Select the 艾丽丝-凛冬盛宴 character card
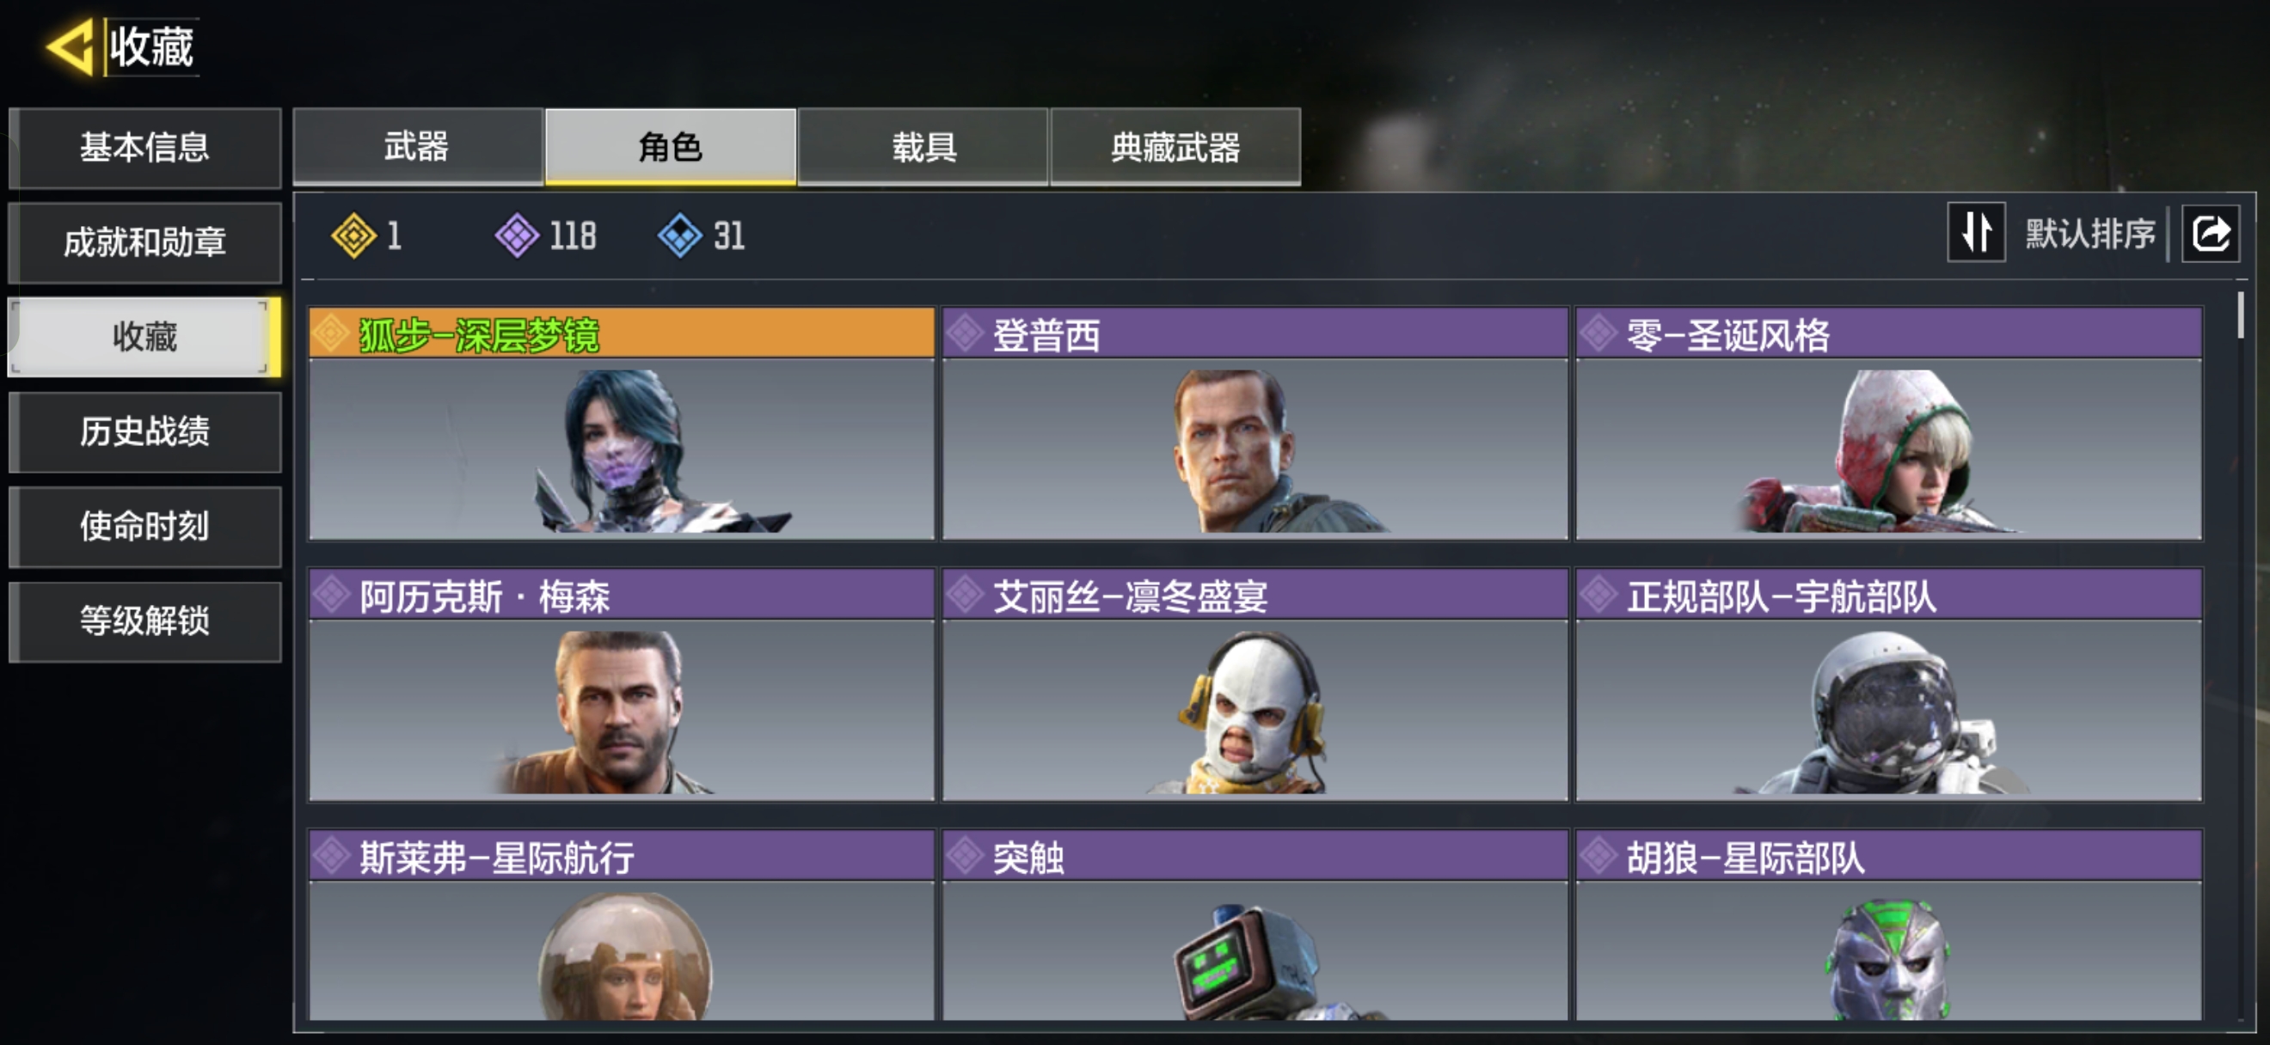Screen dimensions: 2270x1045 coord(1255,685)
